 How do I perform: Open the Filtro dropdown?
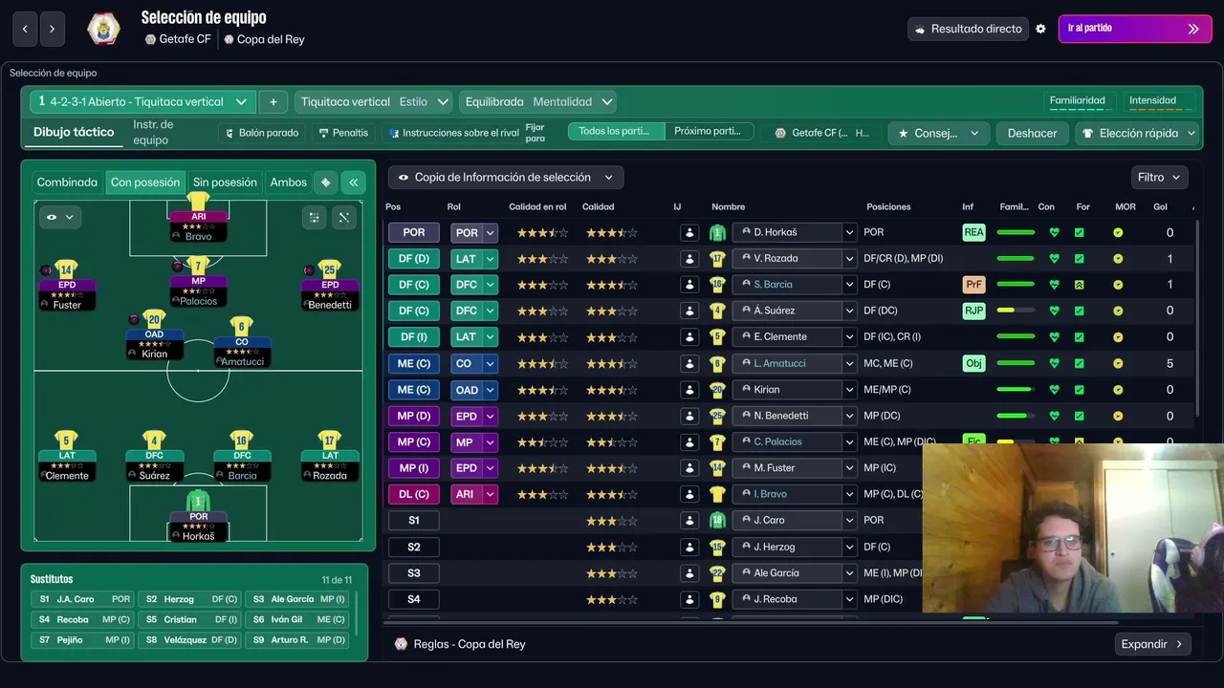coord(1159,177)
